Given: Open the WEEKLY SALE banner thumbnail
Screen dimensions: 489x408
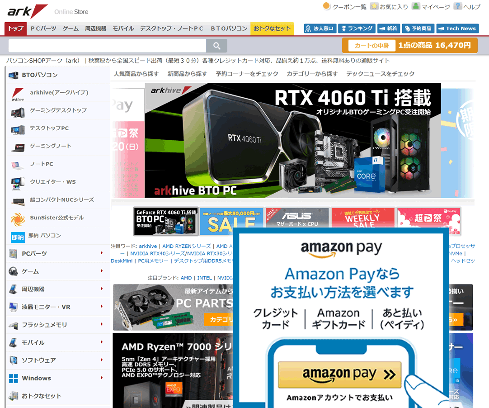Looking at the screenshot, I should [363, 218].
